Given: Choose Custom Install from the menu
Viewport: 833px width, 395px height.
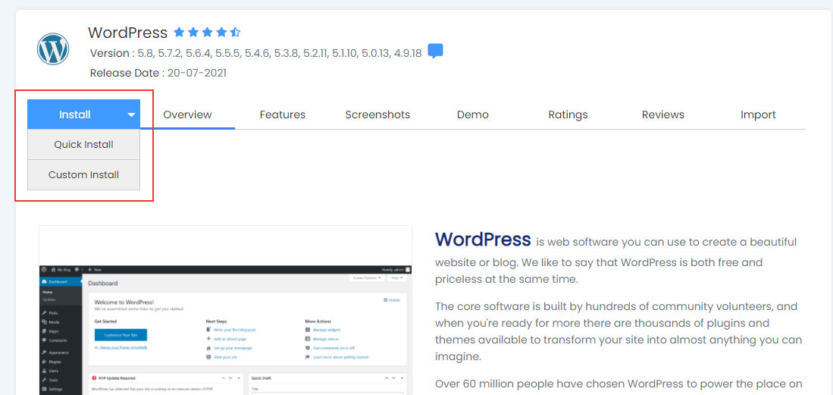Looking at the screenshot, I should click(x=83, y=175).
